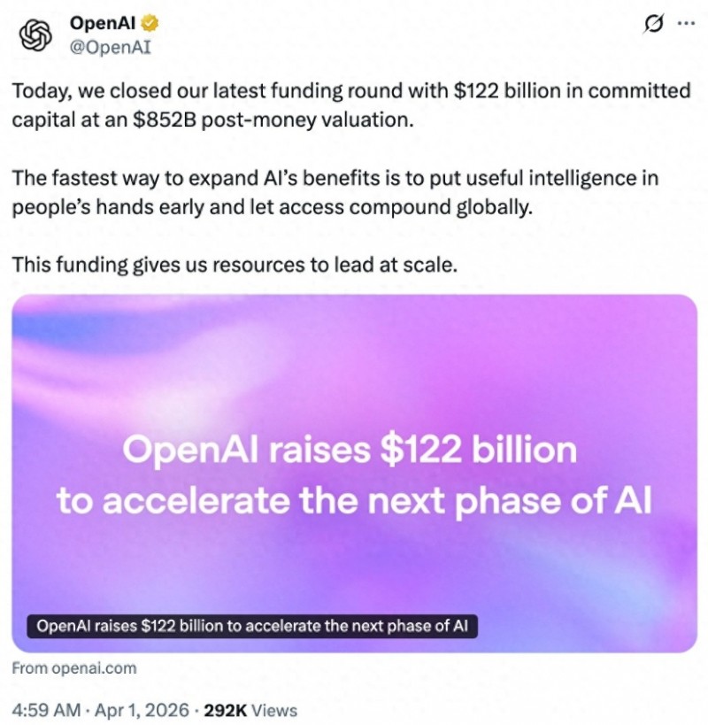Click the 4:59 AM post time

coord(41,710)
